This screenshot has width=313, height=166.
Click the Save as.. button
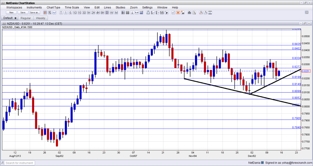pyautogui.click(x=35, y=12)
